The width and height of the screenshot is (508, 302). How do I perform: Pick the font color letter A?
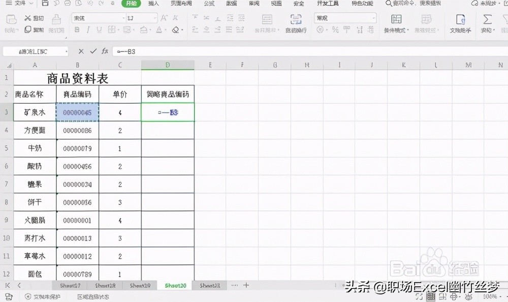pos(159,30)
